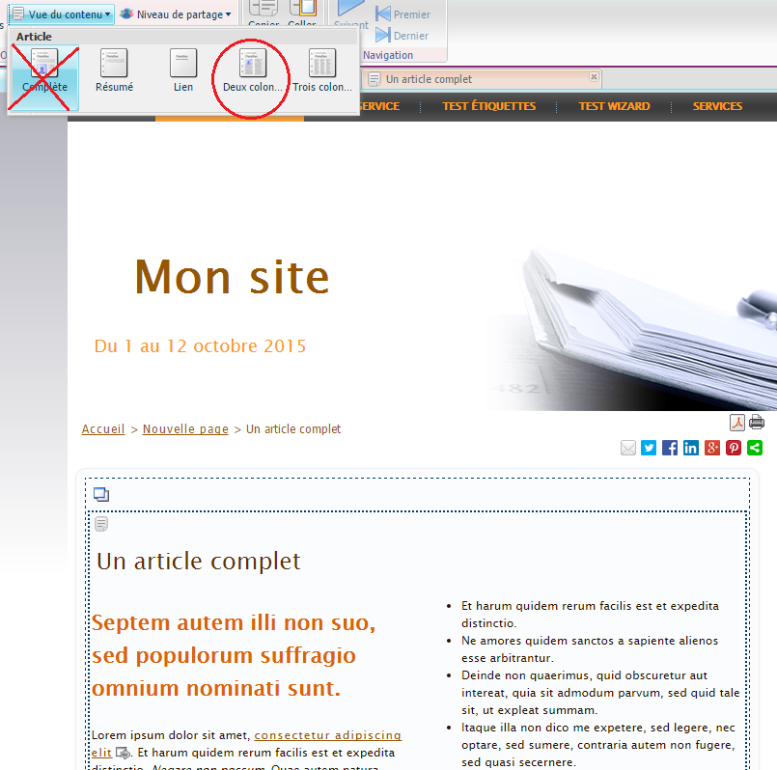Switch to the Deux colonnes view
This screenshot has height=770, width=777.
pos(252,70)
